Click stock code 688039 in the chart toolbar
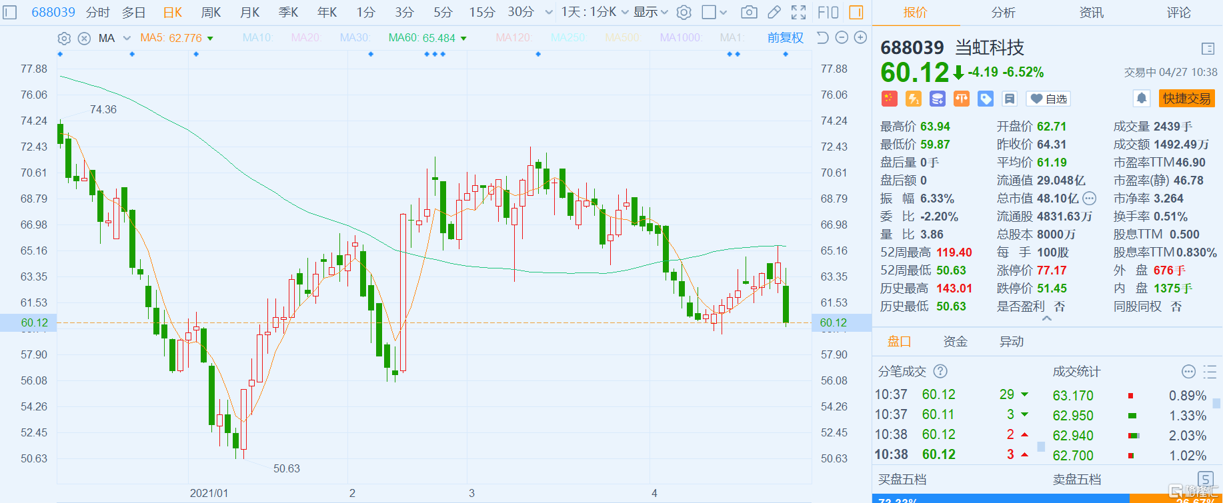 pos(53,12)
